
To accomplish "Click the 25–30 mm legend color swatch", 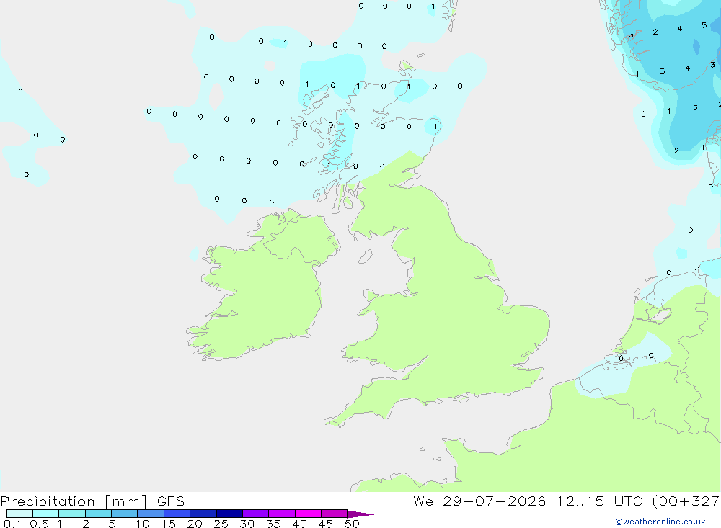I will (229, 514).
